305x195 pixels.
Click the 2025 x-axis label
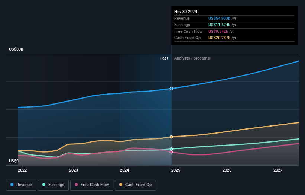coord(176,170)
